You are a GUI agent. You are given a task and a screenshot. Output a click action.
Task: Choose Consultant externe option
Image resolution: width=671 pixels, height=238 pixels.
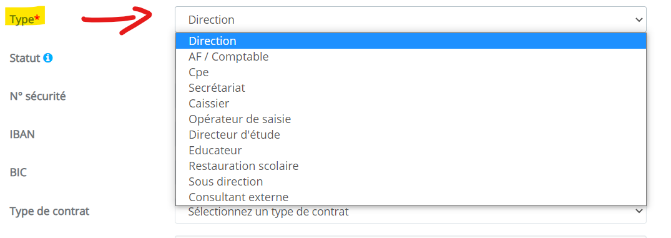coord(411,197)
